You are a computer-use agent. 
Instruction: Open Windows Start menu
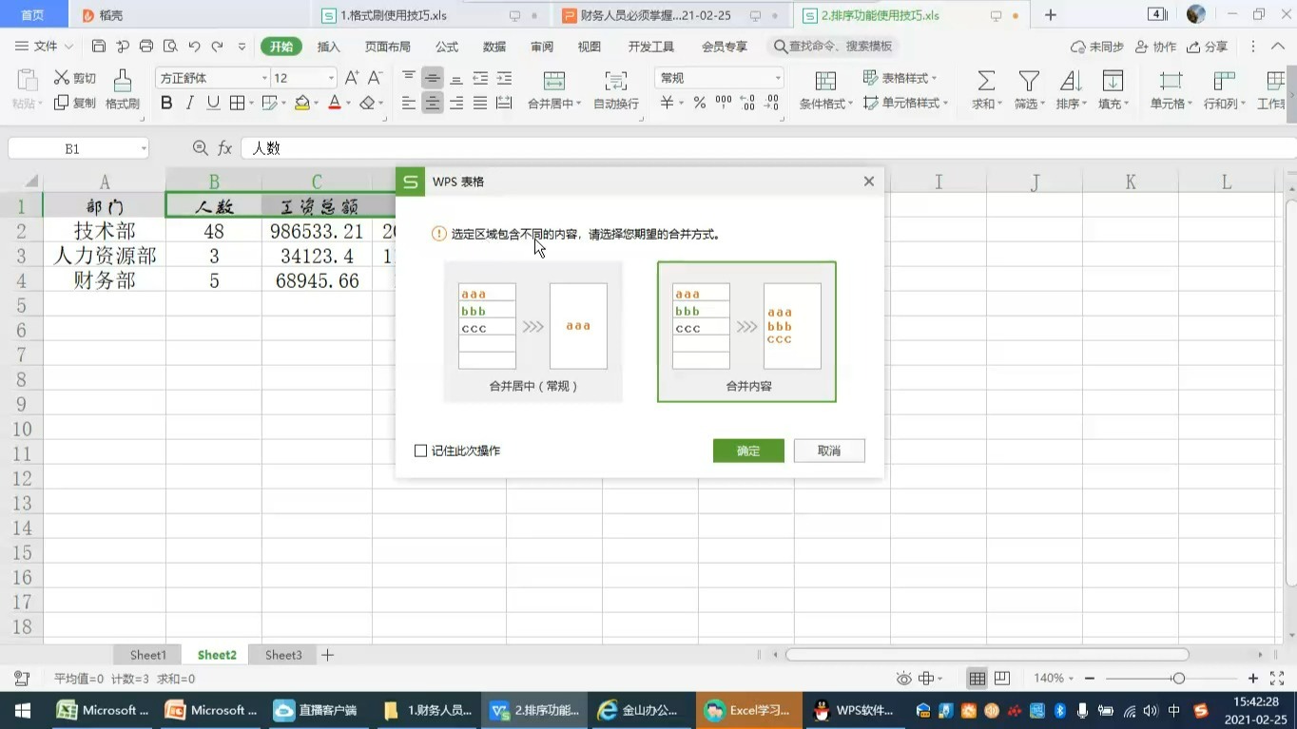pyautogui.click(x=22, y=710)
